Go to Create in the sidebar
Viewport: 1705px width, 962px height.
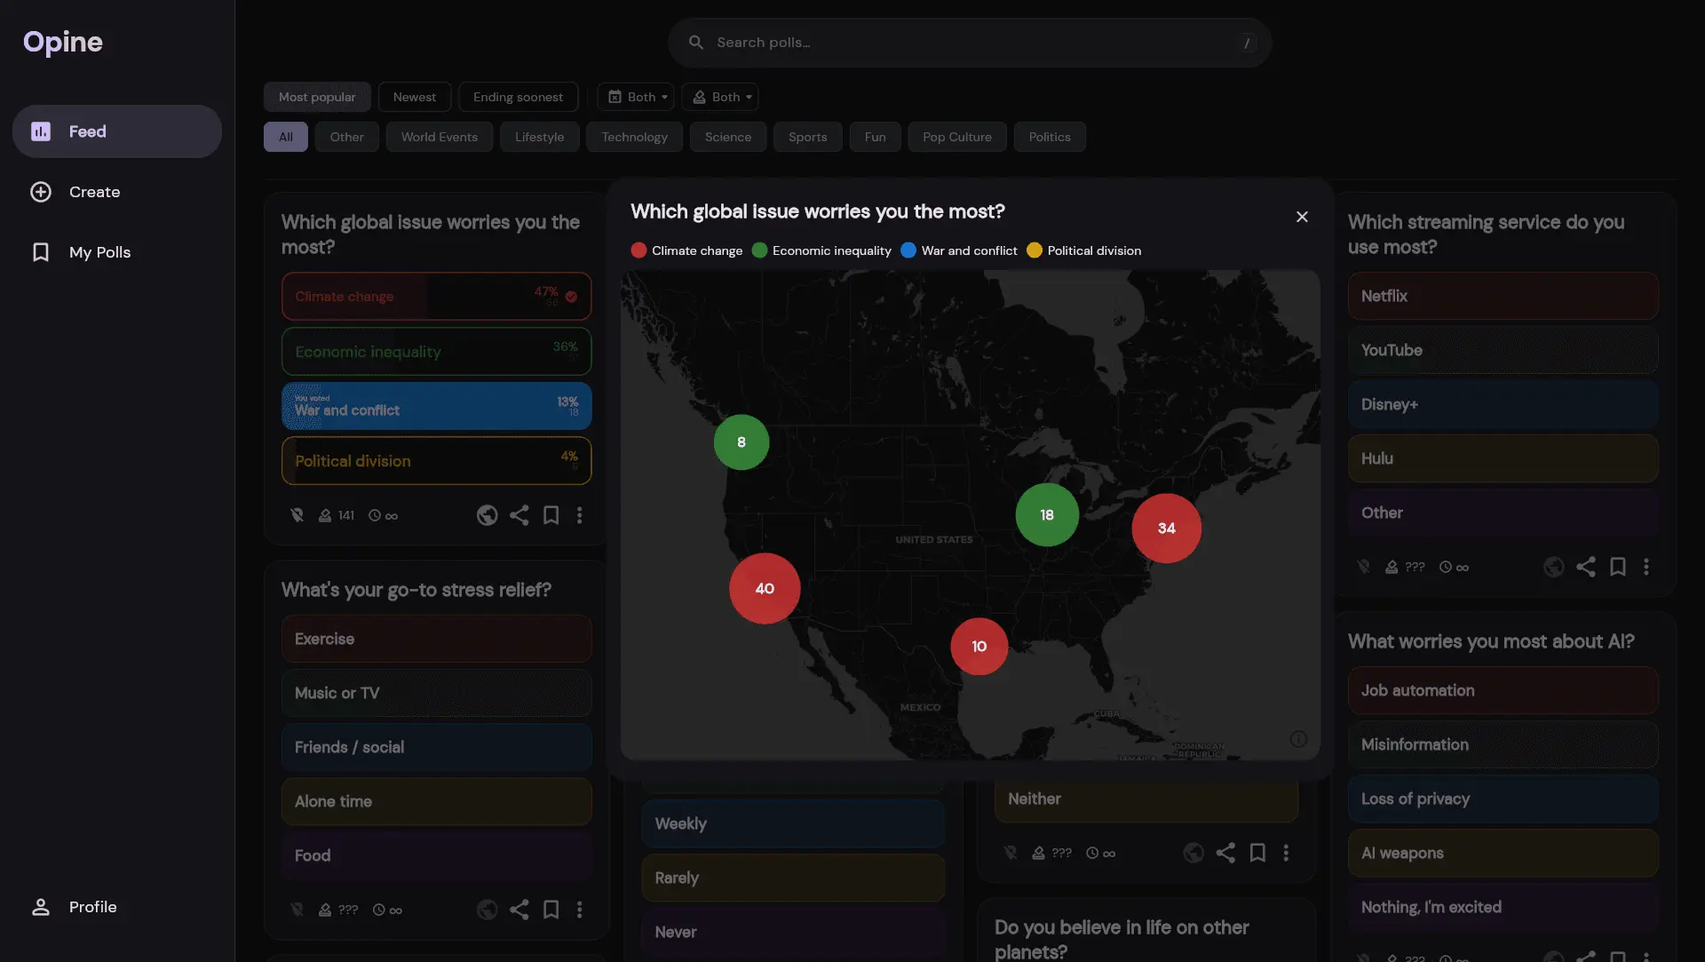(117, 192)
